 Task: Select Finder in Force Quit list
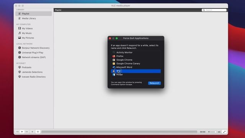pyautogui.click(x=136, y=75)
